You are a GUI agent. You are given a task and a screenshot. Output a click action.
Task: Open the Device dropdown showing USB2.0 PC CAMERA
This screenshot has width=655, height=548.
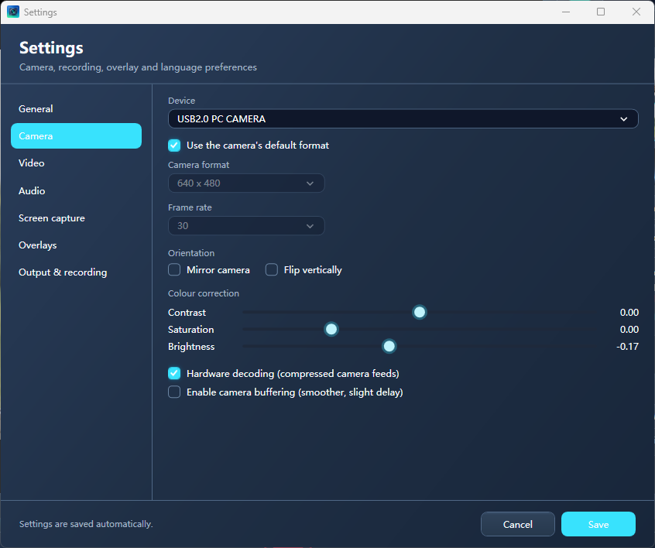pos(403,119)
